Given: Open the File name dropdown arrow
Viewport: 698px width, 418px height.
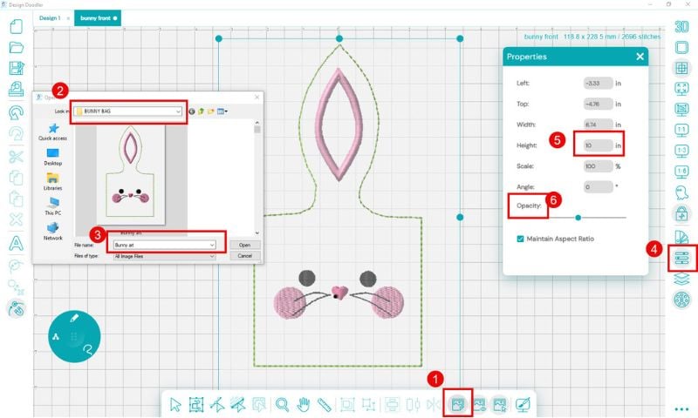Looking at the screenshot, I should click(211, 246).
